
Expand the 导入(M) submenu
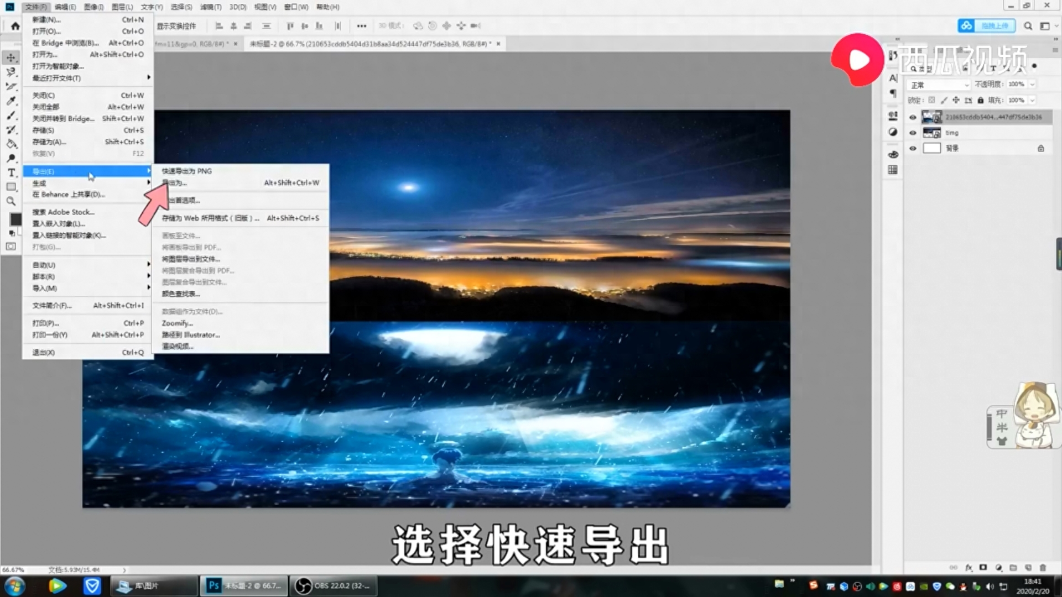click(83, 288)
